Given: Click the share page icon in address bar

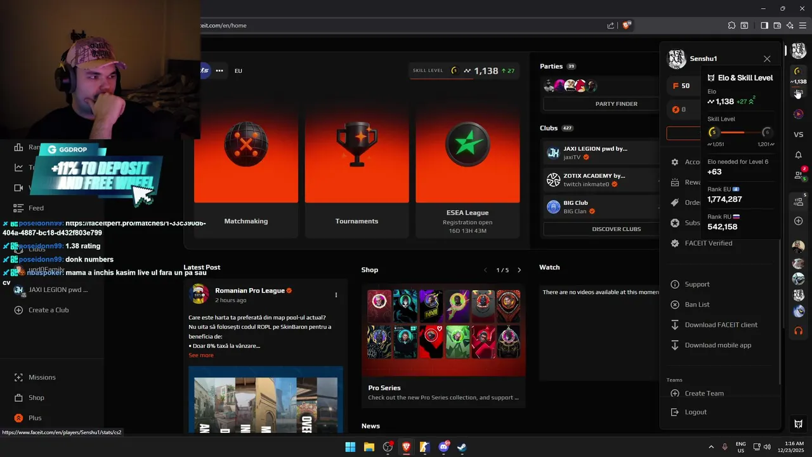Looking at the screenshot, I should pos(610,25).
